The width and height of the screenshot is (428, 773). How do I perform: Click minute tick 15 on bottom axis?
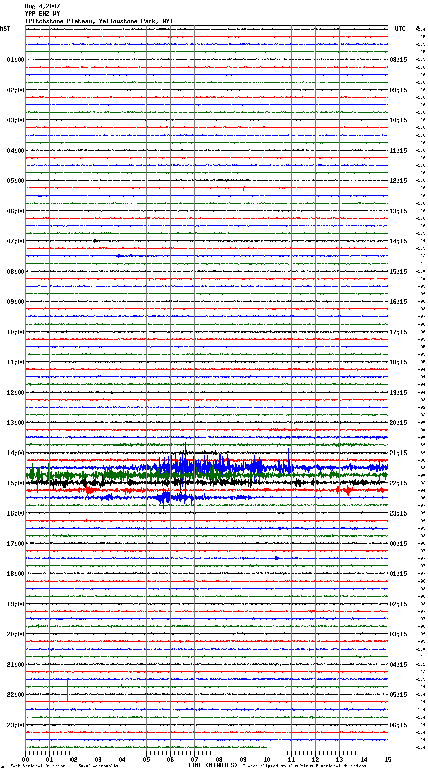[x=388, y=759]
